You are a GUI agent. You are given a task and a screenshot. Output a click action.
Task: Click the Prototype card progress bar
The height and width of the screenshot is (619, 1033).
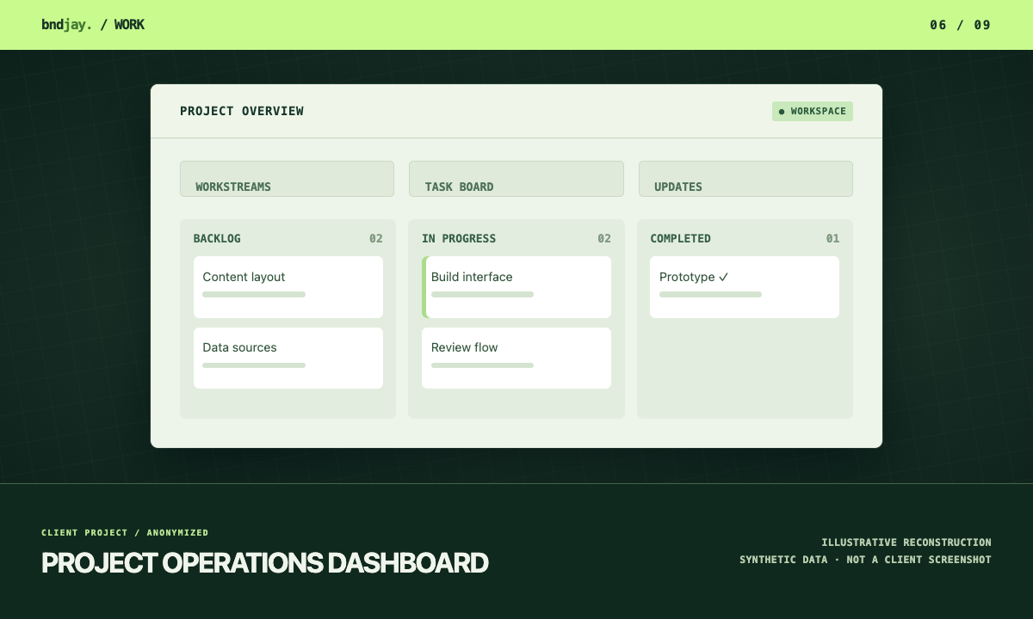point(710,295)
